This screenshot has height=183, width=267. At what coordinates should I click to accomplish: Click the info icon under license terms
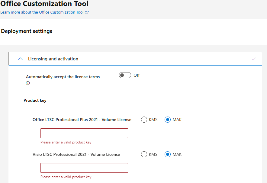(x=28, y=83)
